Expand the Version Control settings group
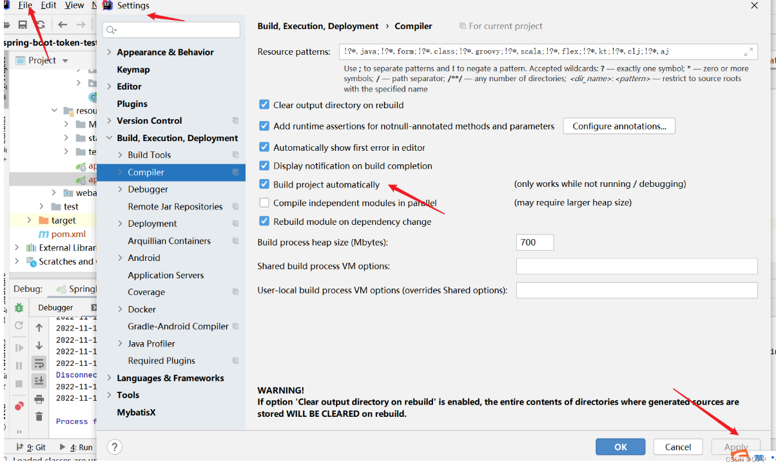The height and width of the screenshot is (469, 776). [x=109, y=120]
